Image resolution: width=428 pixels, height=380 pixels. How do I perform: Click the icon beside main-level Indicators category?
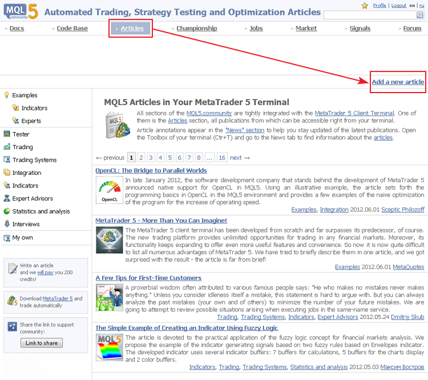7,185
